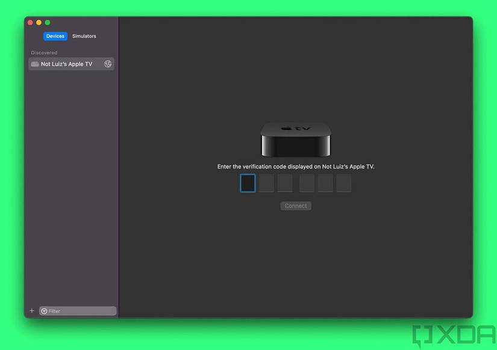Click the network globe icon beside Not Luiz's Apple TV
497x350 pixels.
point(108,64)
